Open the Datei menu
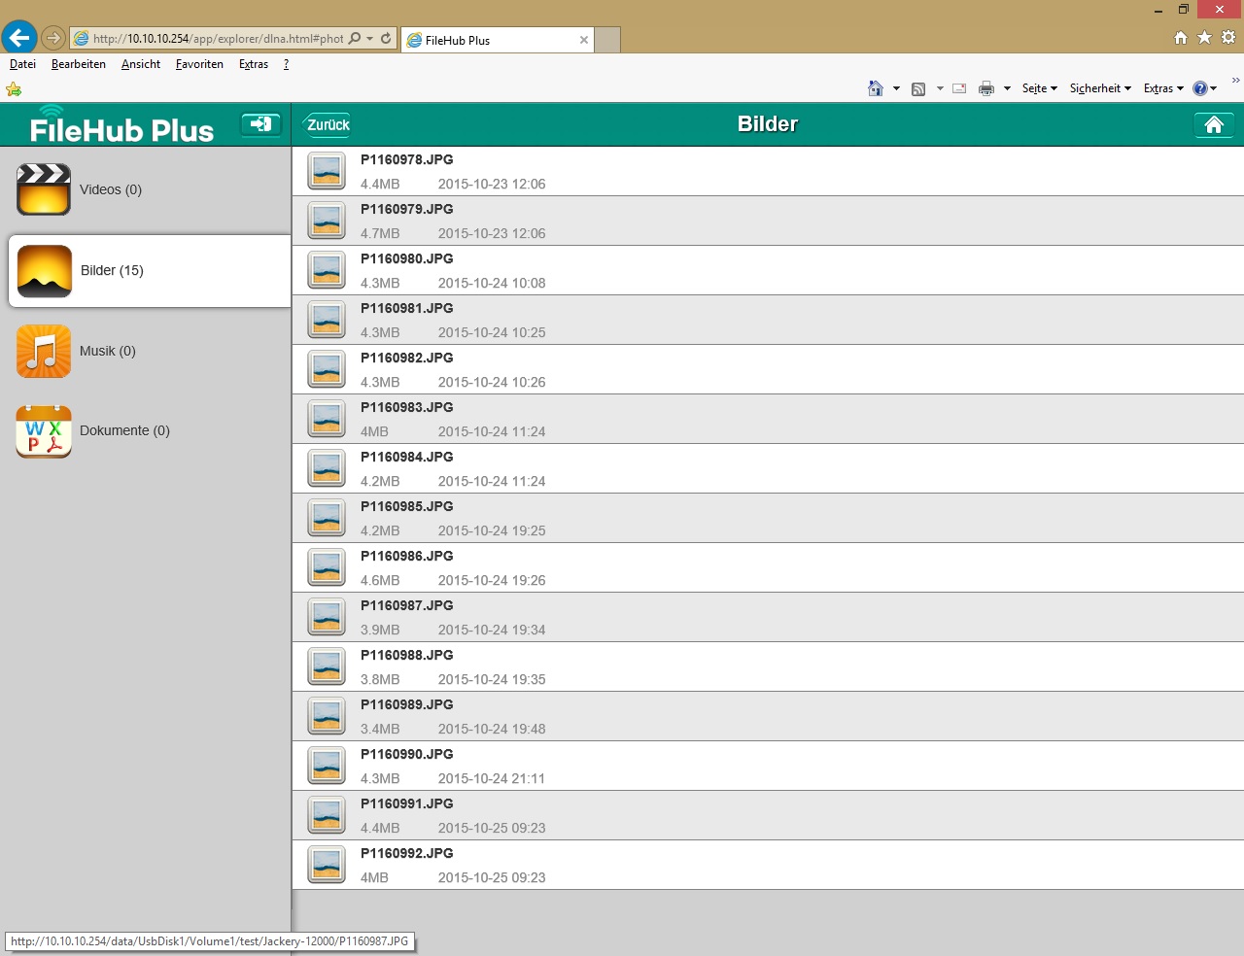The image size is (1244, 956). tap(22, 64)
